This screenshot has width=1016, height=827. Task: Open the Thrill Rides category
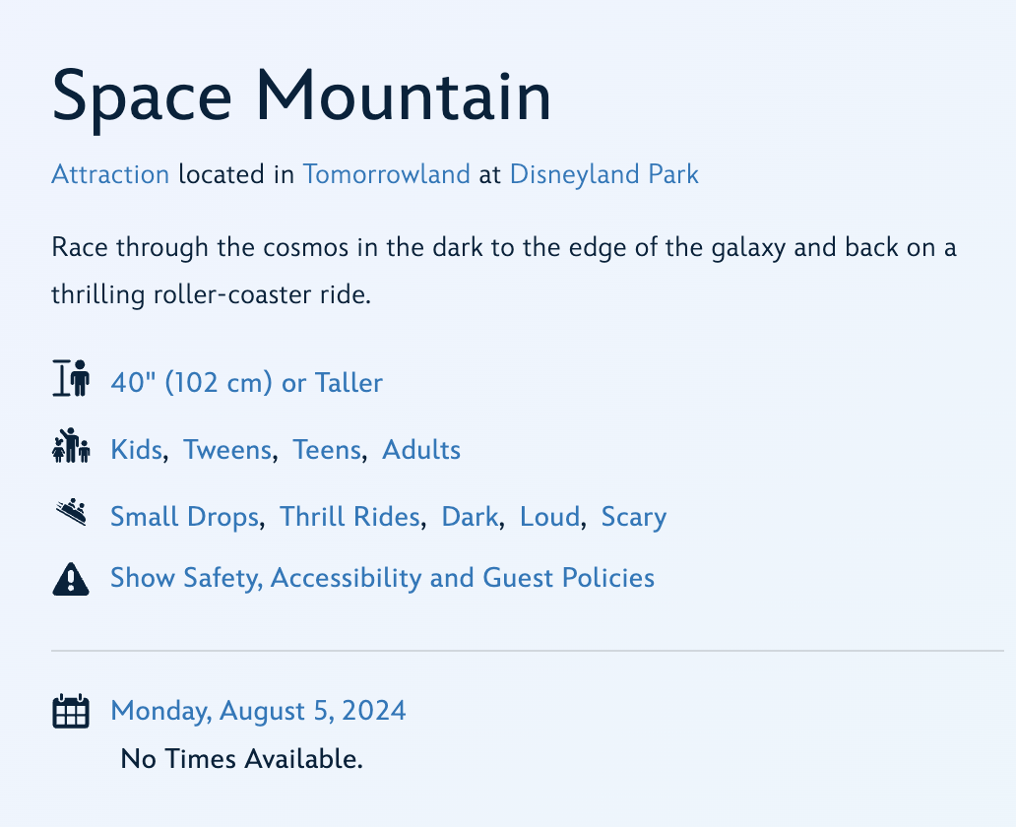coord(349,516)
